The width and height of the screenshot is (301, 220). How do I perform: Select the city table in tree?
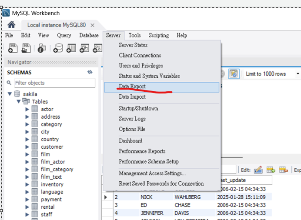tap(45, 132)
